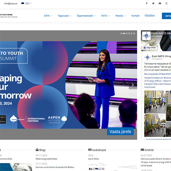Screen dimensions: 171x171
Task: Expand the Meedia menu
Action: click(x=120, y=16)
